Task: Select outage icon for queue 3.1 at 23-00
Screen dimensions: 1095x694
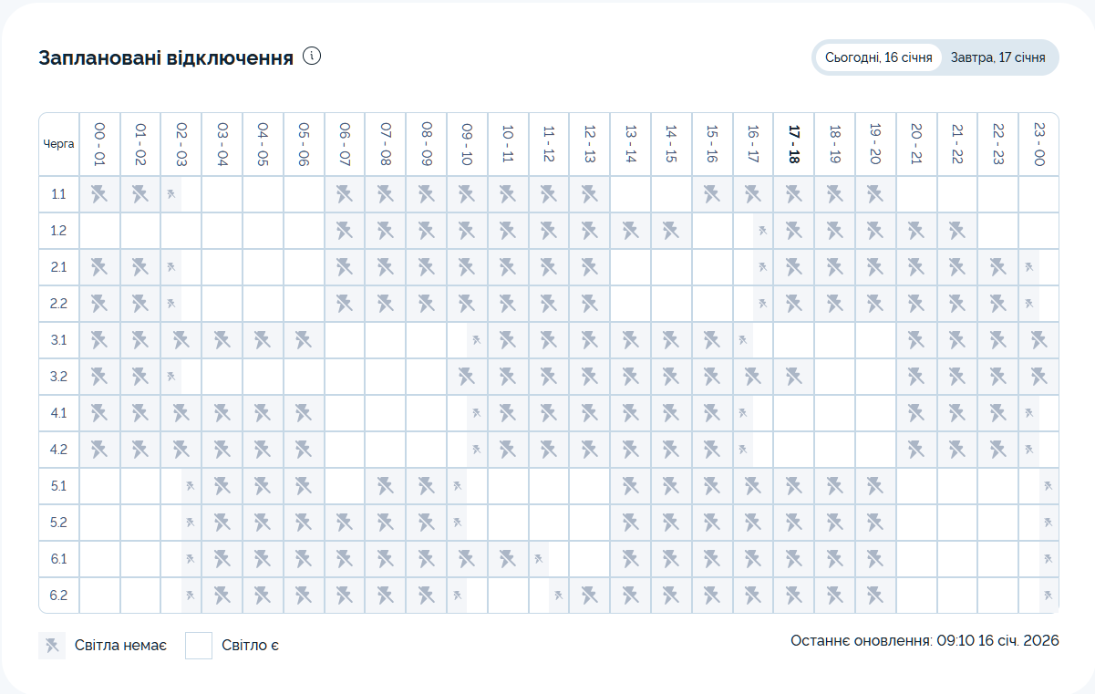Action: pyautogui.click(x=1038, y=340)
